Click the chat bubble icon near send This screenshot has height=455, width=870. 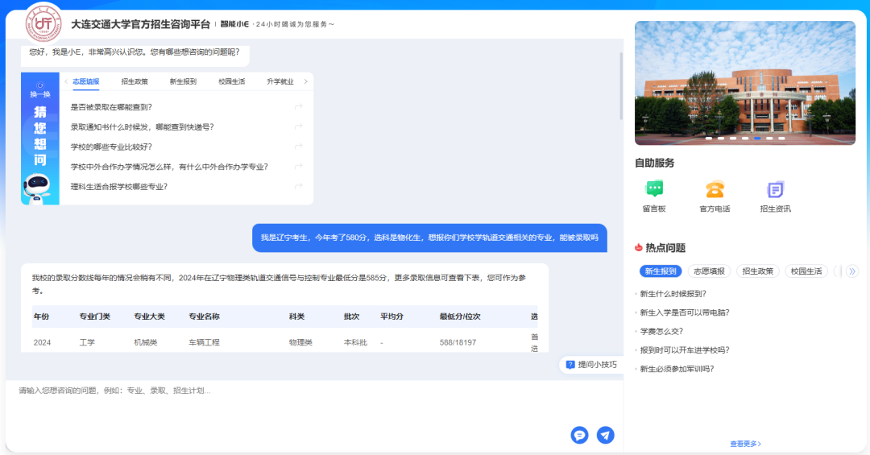pos(579,435)
